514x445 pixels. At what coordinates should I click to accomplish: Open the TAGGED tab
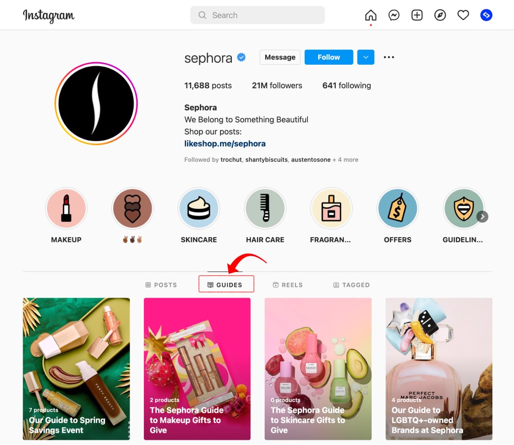(352, 285)
